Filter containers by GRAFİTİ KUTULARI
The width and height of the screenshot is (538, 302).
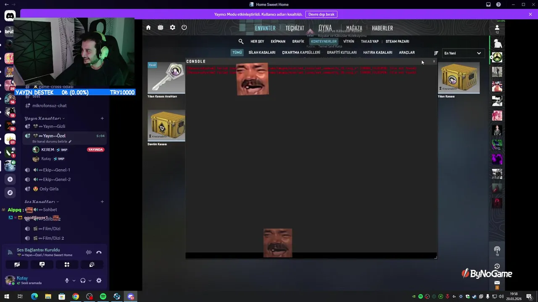pyautogui.click(x=342, y=52)
